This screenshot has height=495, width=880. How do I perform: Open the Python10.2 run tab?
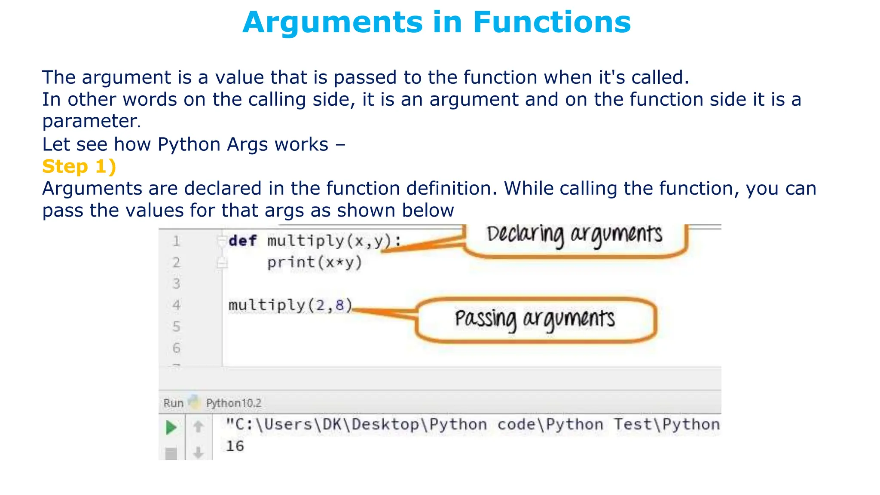[233, 403]
